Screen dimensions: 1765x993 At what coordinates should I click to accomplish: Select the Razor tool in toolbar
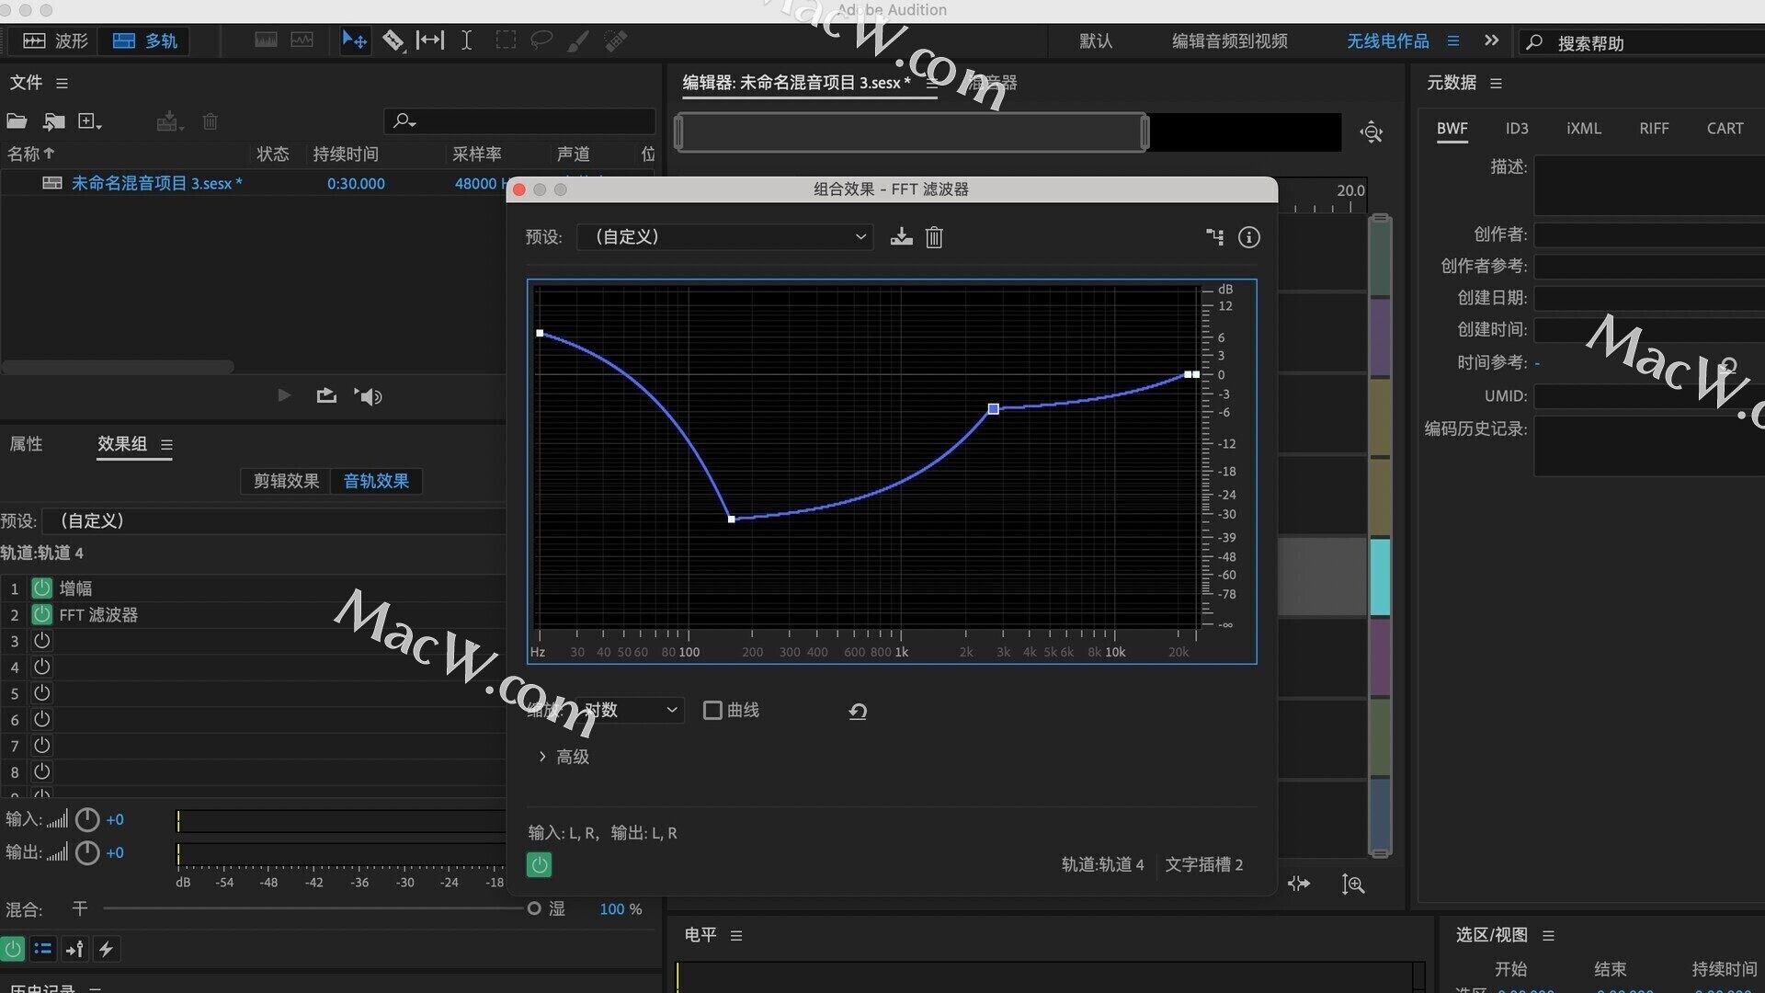tap(393, 40)
